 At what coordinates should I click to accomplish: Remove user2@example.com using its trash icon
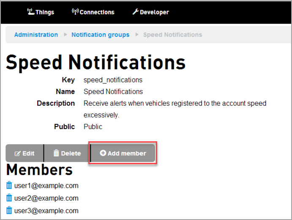click(x=9, y=198)
